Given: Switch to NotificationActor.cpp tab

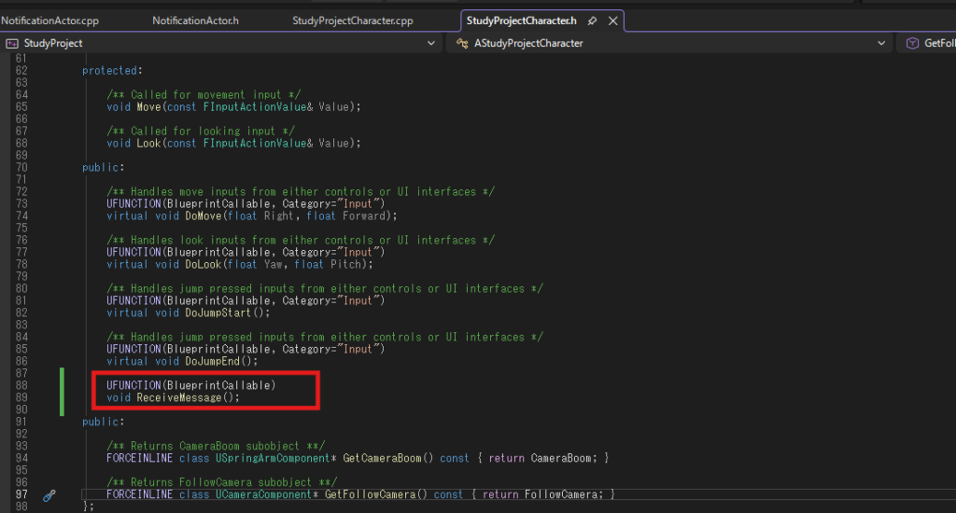Looking at the screenshot, I should 50,21.
